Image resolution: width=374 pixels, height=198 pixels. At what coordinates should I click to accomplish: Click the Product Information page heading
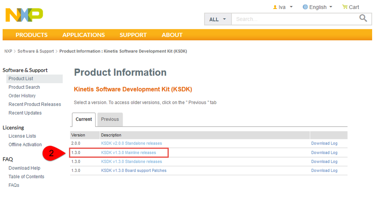click(x=120, y=73)
